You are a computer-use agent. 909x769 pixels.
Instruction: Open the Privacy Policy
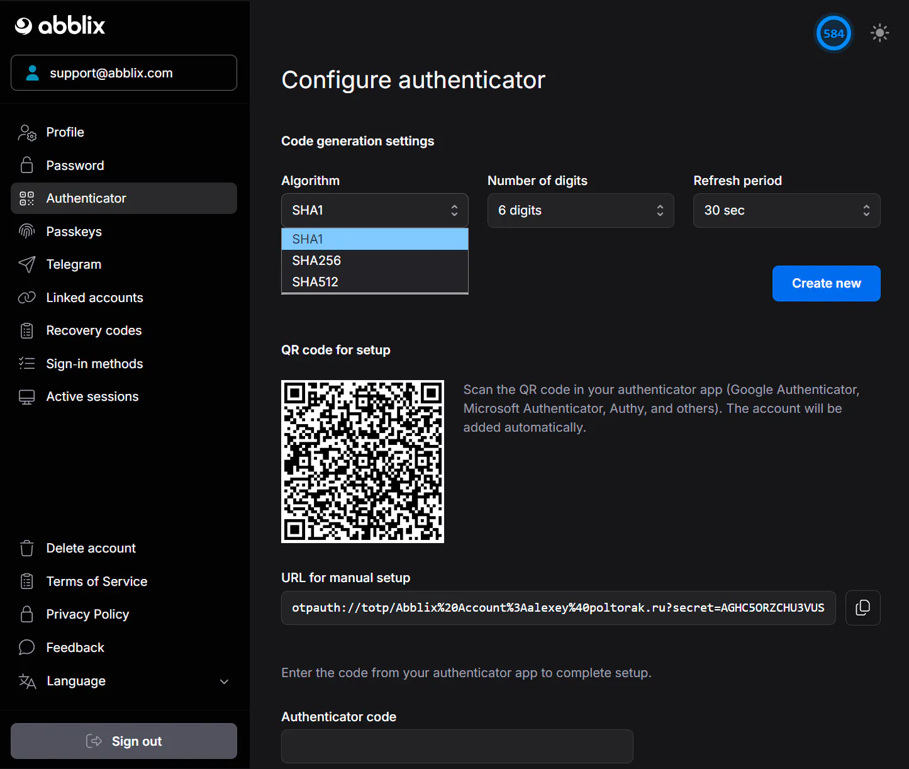(124, 614)
